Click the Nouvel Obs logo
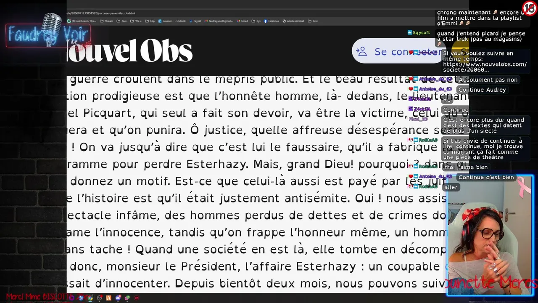538x303 pixels. 129,50
